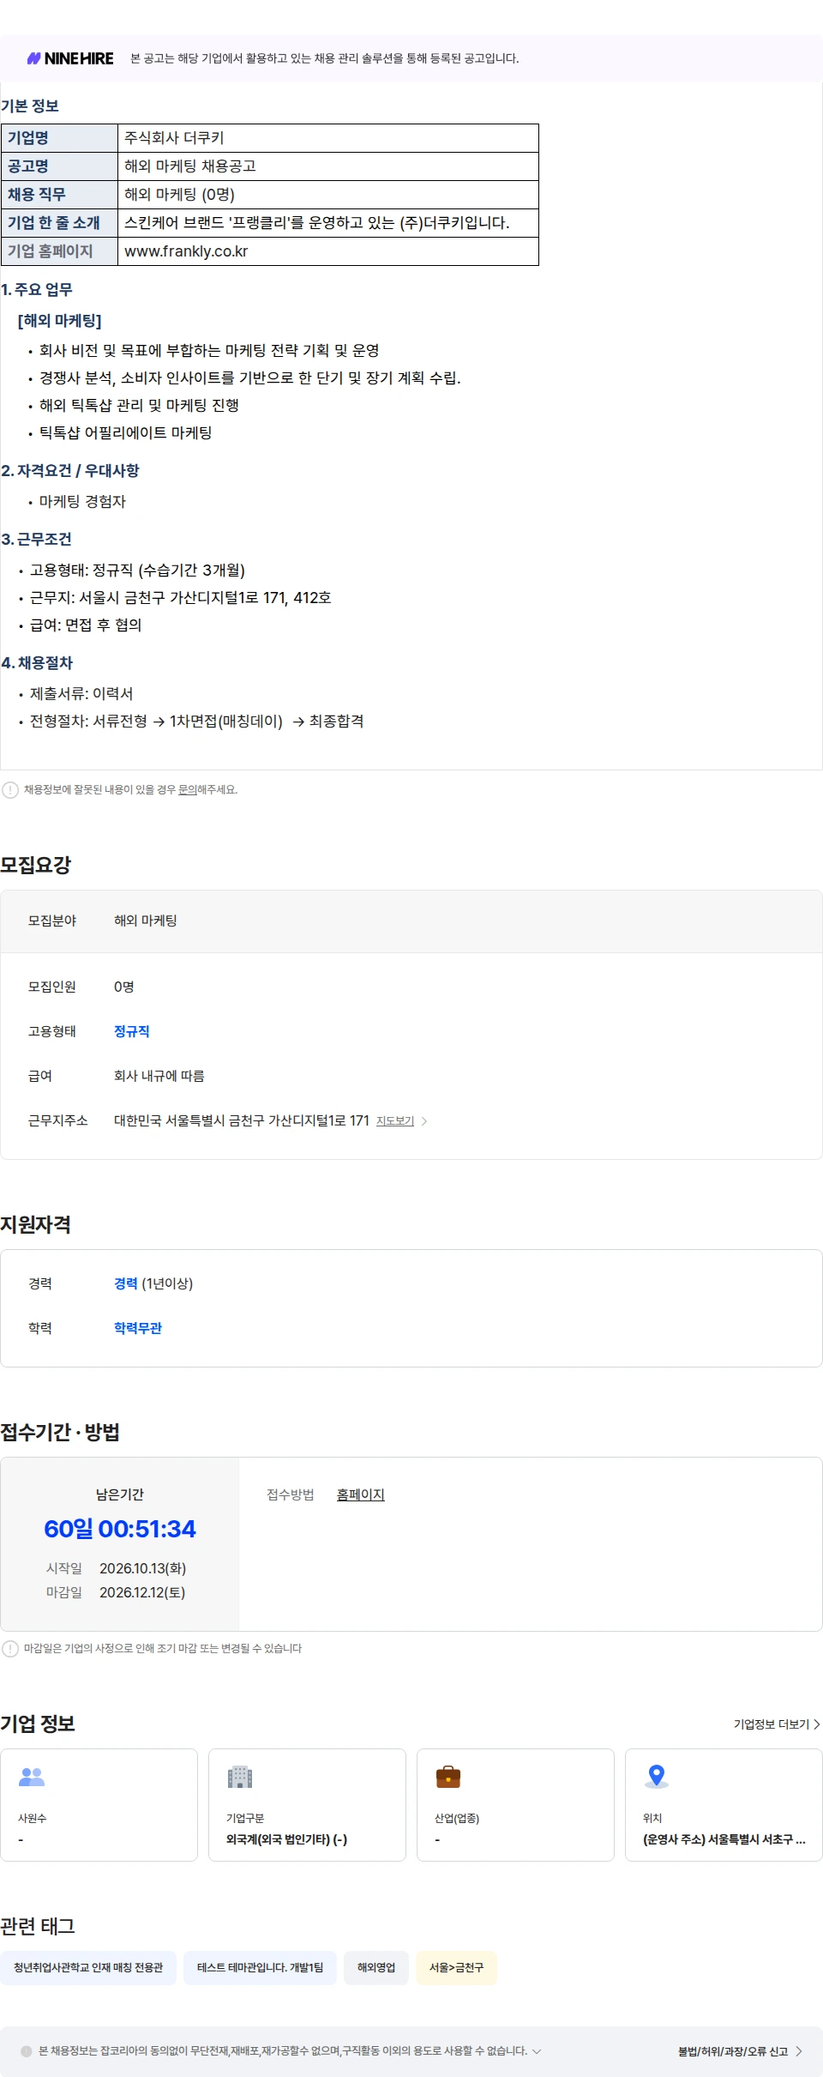
Task: Open 기업정보 더보기
Action: tap(777, 1724)
